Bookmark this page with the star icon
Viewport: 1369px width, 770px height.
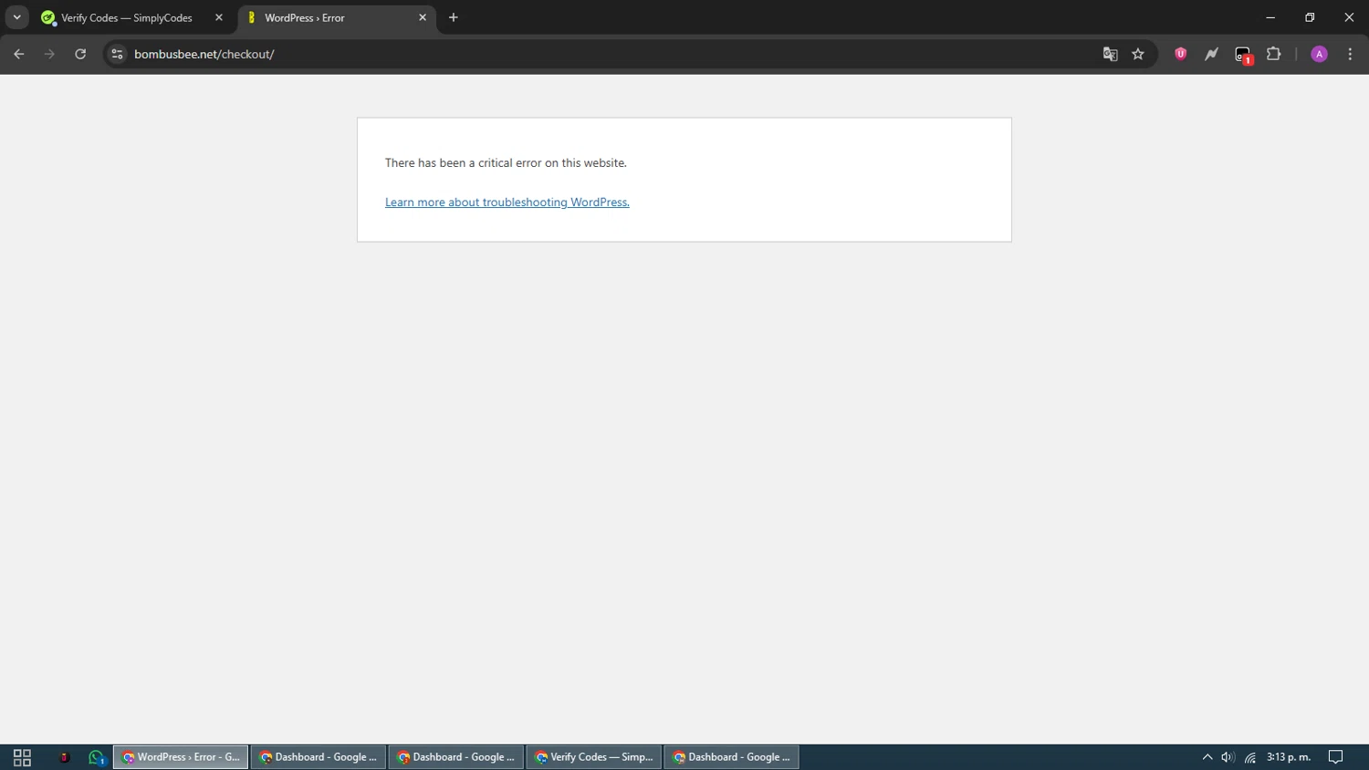point(1138,54)
